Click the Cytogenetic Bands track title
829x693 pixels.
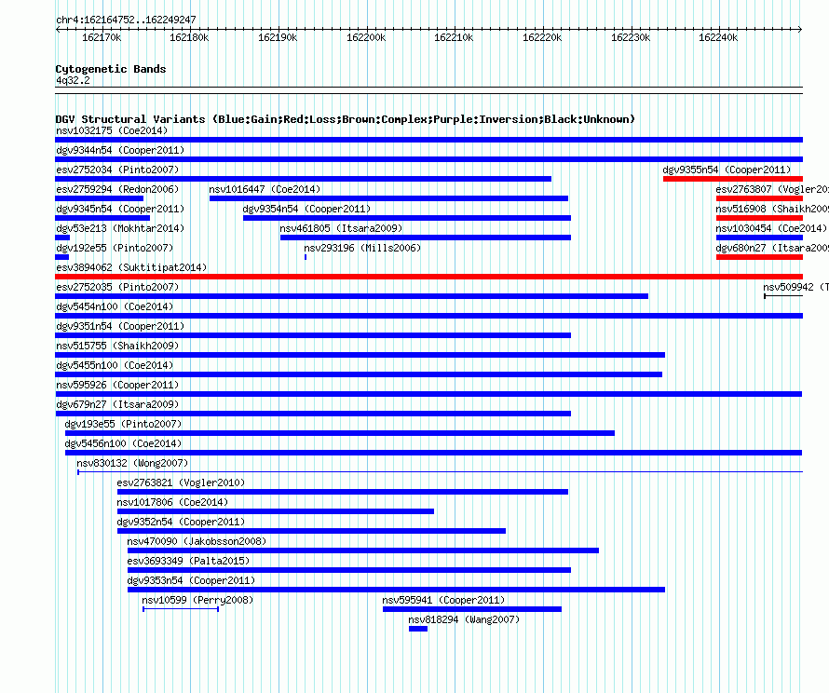pyautogui.click(x=111, y=69)
